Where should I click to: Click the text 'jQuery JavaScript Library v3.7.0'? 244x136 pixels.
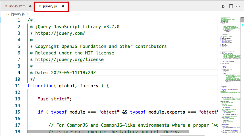pos(77,27)
